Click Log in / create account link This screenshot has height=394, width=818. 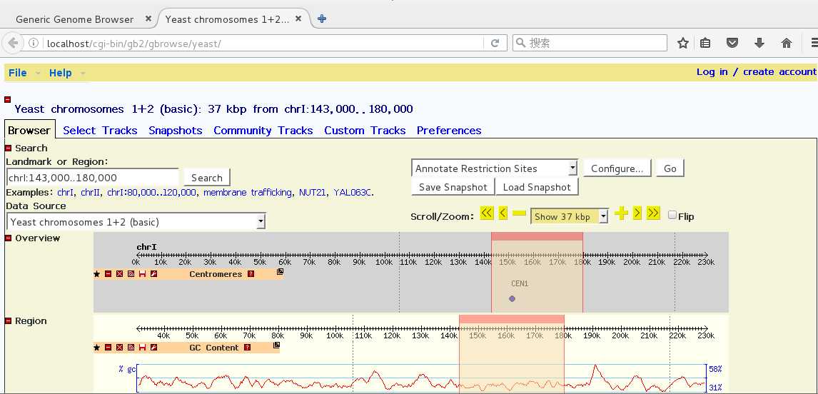757,72
